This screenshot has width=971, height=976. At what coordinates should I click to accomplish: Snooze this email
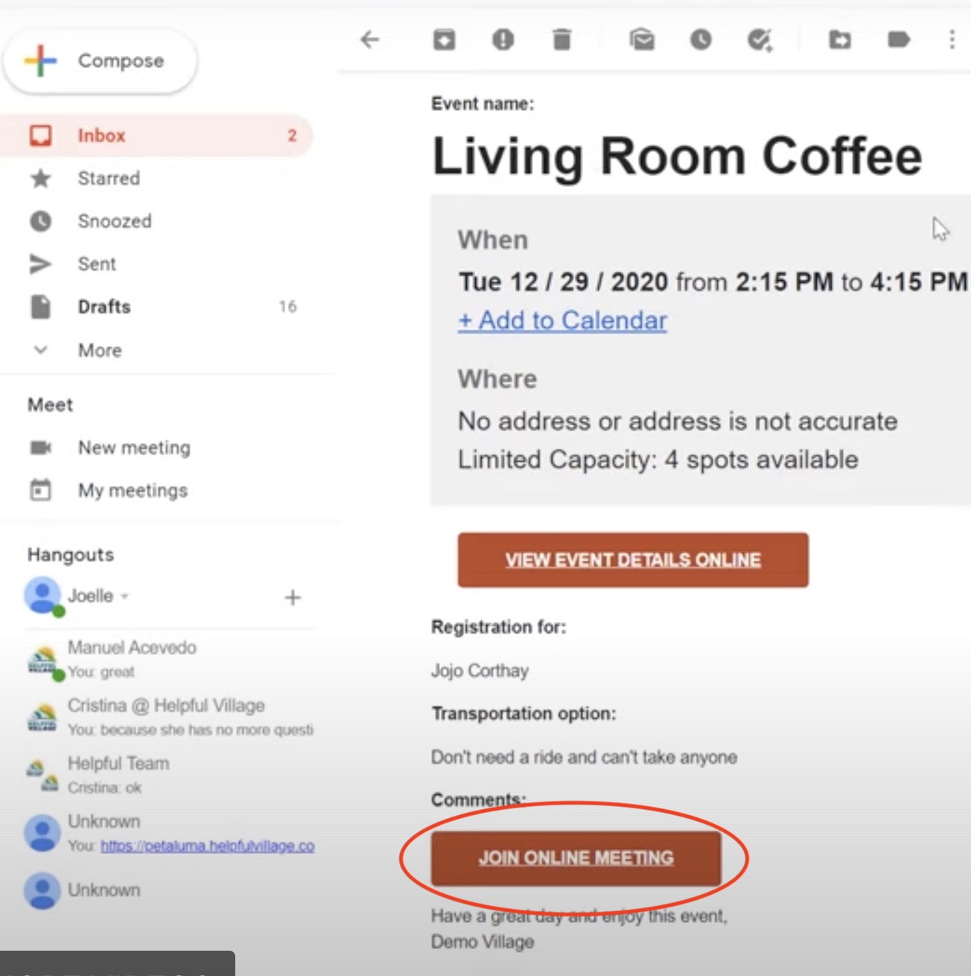tap(700, 40)
